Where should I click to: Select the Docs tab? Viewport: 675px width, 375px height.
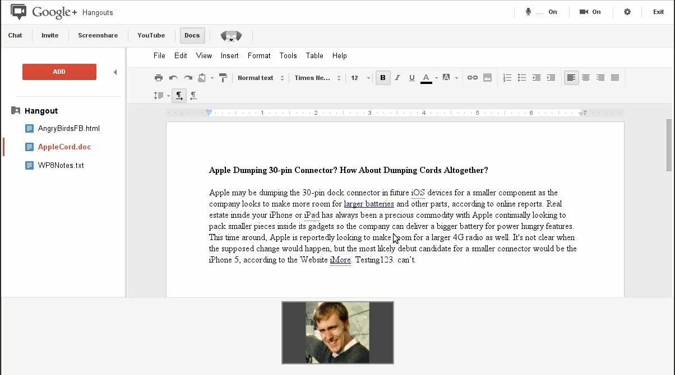pos(192,35)
